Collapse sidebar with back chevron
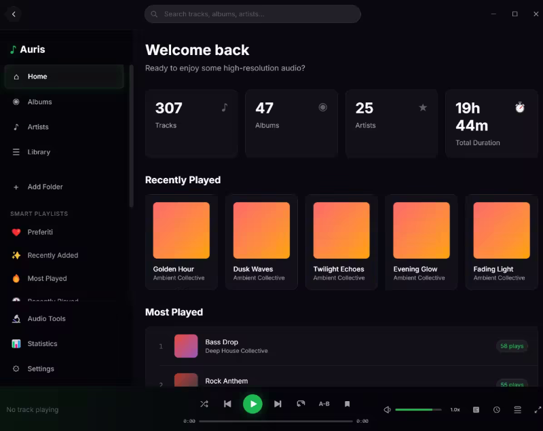This screenshot has height=431, width=543. (x=14, y=14)
